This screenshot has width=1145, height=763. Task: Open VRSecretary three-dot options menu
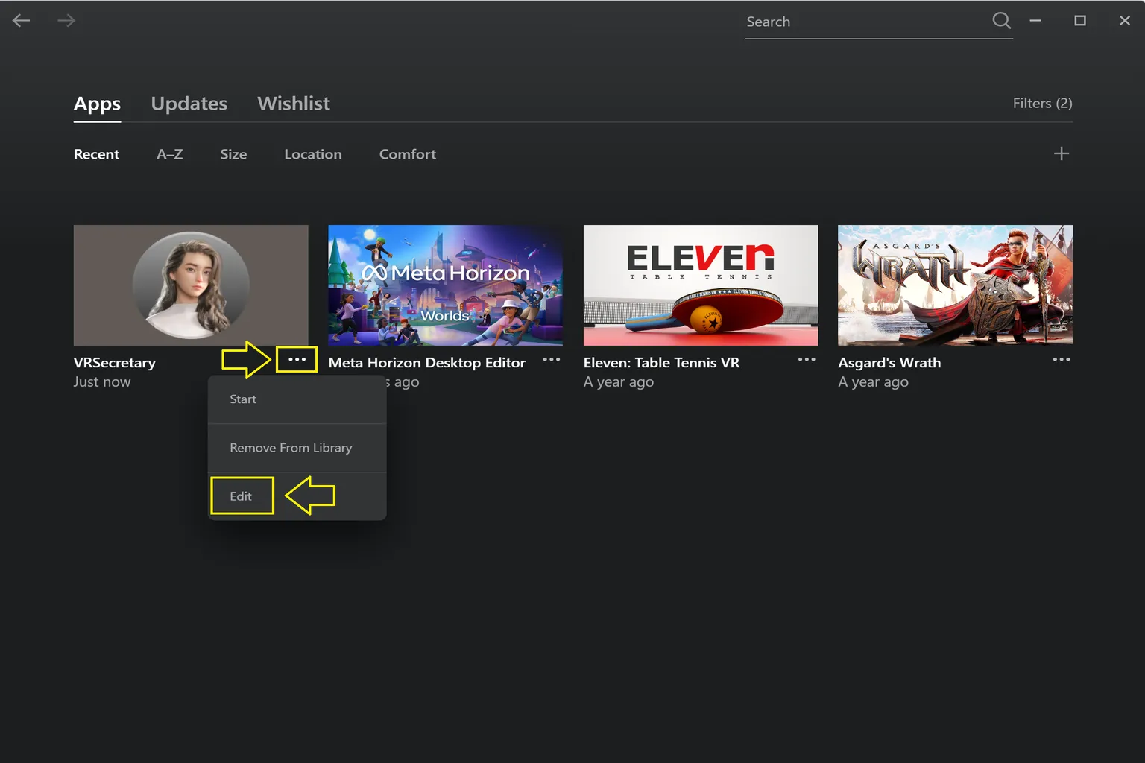pyautogui.click(x=297, y=359)
